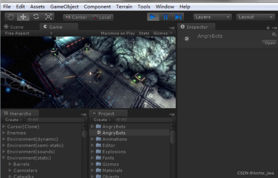The height and width of the screenshot is (178, 278).
Task: Open the Gizmos dropdown arrow
Action: click(171, 33)
